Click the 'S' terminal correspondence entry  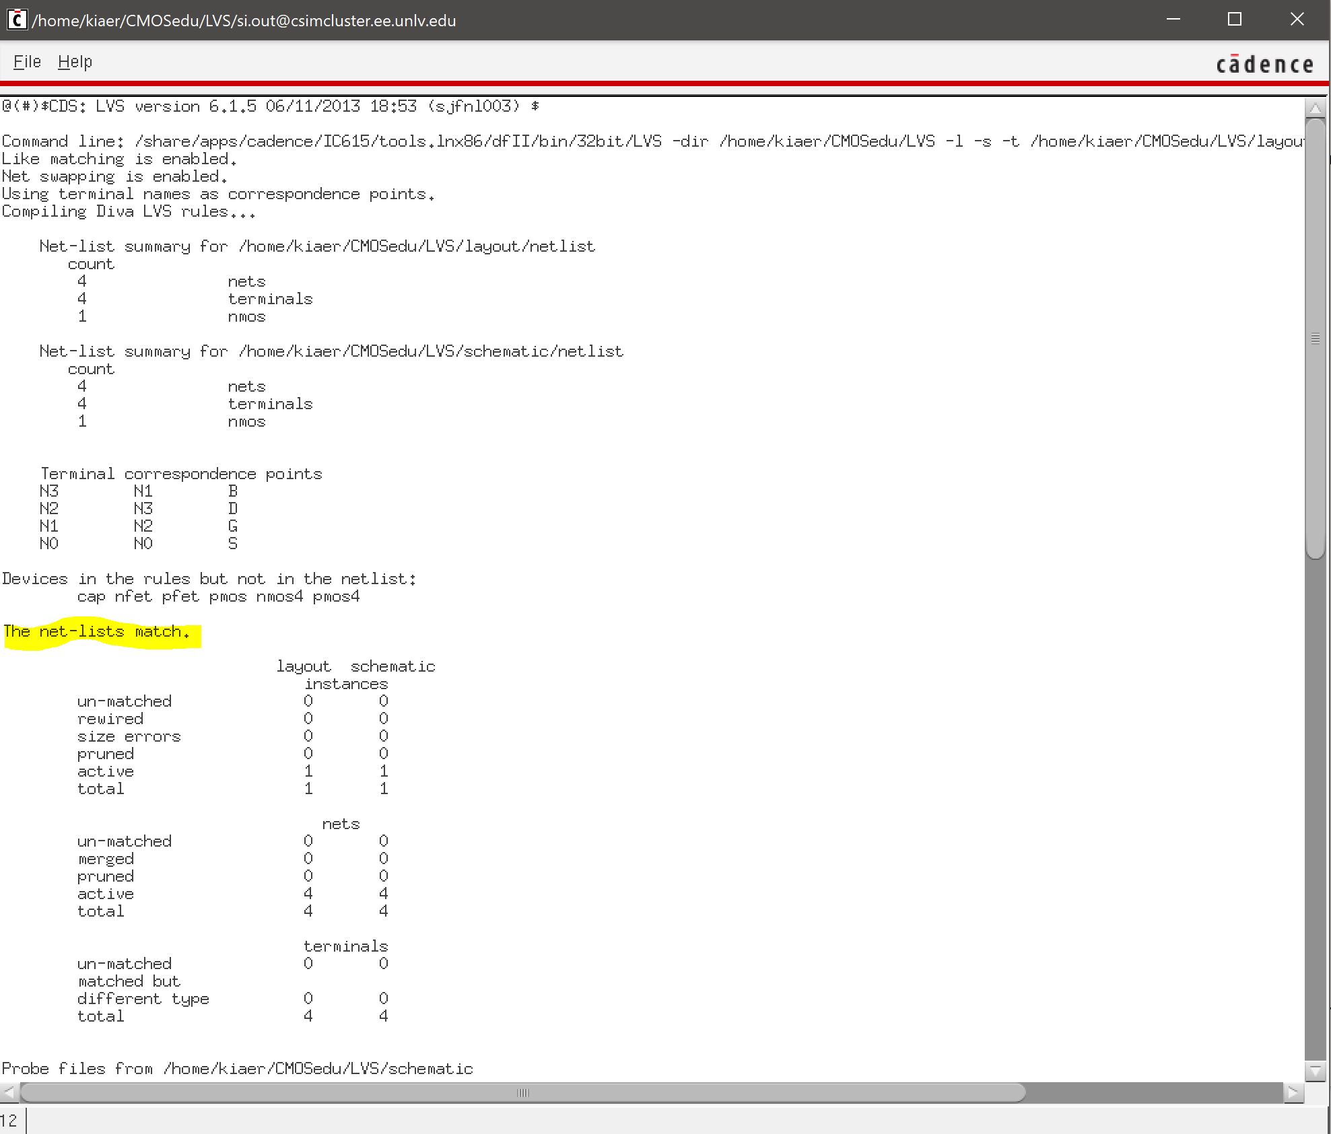(x=233, y=544)
